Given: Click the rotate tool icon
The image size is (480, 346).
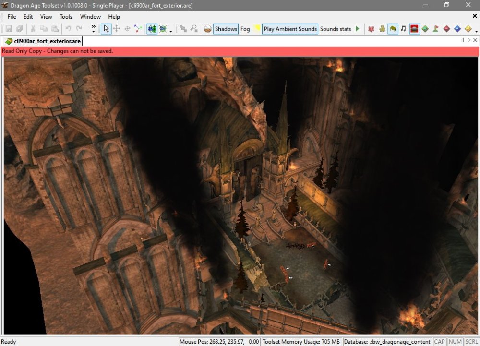Looking at the screenshot, I should coord(128,29).
